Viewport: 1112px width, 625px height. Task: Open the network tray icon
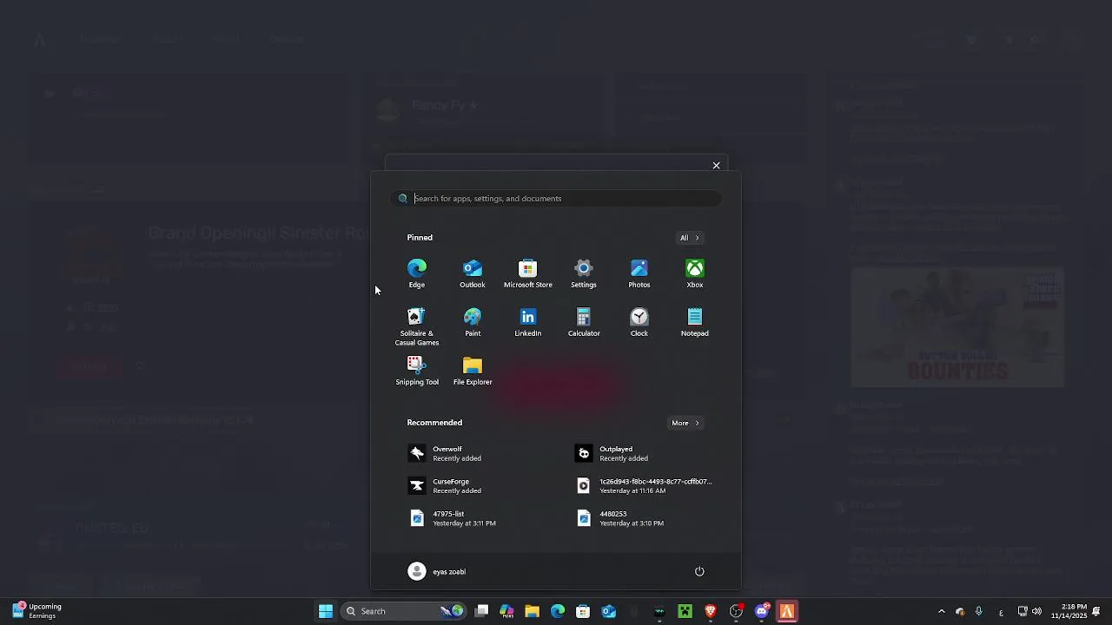[1023, 611]
